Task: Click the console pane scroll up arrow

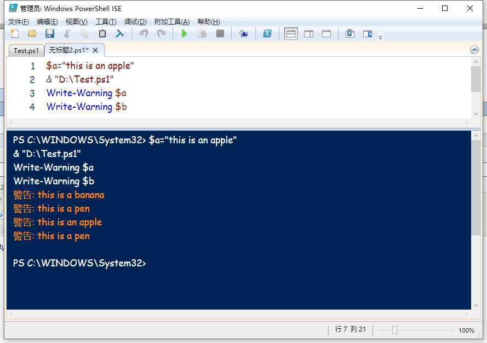Action: [475, 136]
